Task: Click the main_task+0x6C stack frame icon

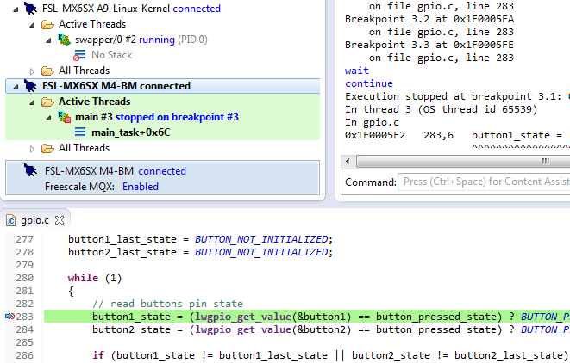Action: coord(80,132)
